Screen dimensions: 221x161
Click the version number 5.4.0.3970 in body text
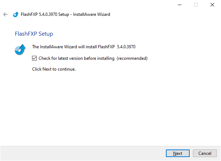pos(126,46)
